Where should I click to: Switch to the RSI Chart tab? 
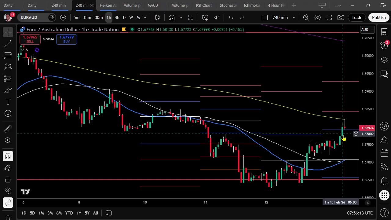(204, 5)
